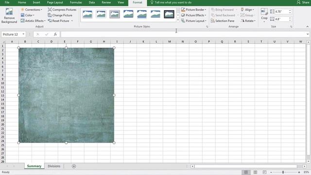
Task: Switch to the Formulas tab
Action: [76, 2]
